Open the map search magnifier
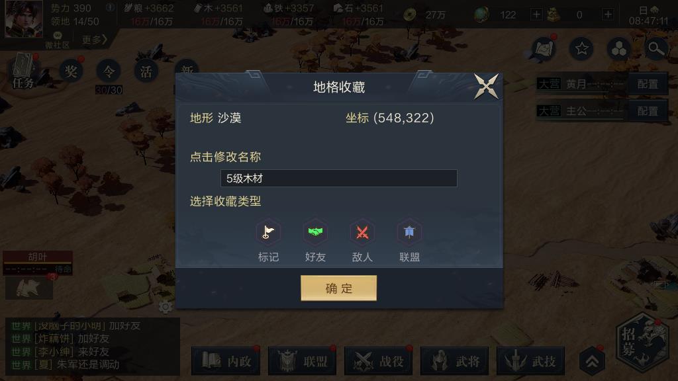Viewport: 678px width, 381px height. click(x=655, y=49)
